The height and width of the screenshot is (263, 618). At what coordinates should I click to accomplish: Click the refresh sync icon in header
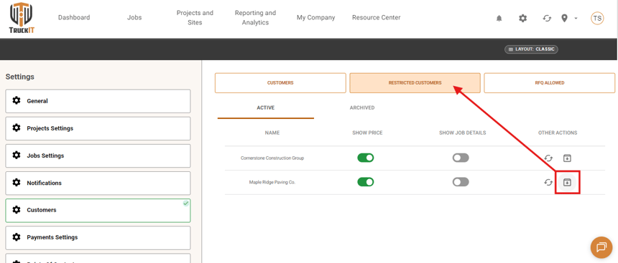coord(547,18)
